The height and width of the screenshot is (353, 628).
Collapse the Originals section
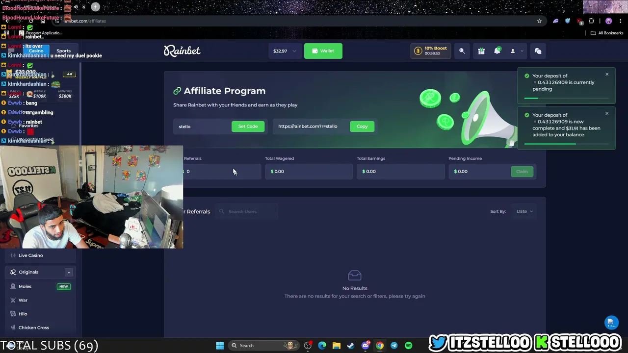coord(69,272)
